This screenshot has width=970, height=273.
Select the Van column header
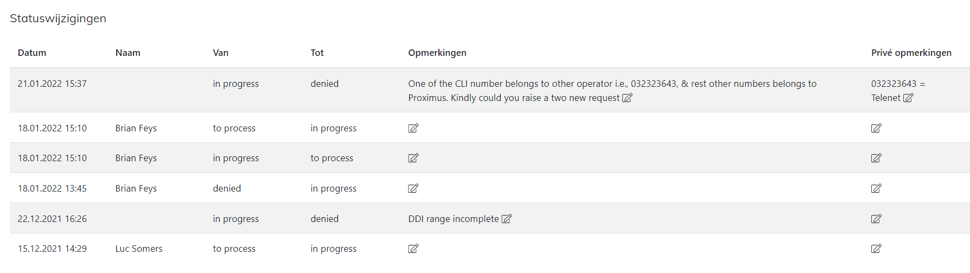coord(220,53)
